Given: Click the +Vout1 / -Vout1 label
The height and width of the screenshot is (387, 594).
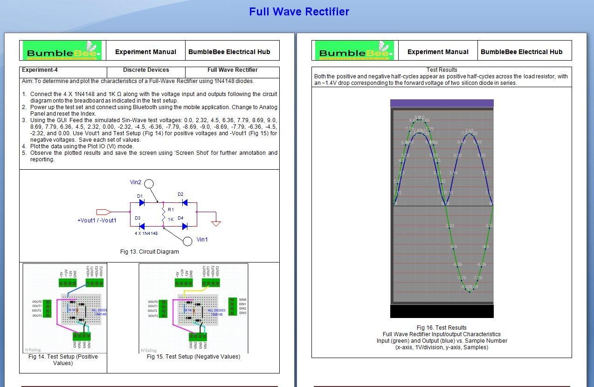Looking at the screenshot, I should pyautogui.click(x=97, y=221).
